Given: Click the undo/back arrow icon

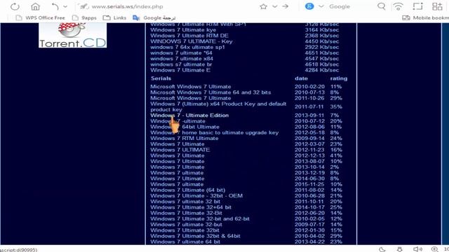Looking at the screenshot, I should click(55, 6).
